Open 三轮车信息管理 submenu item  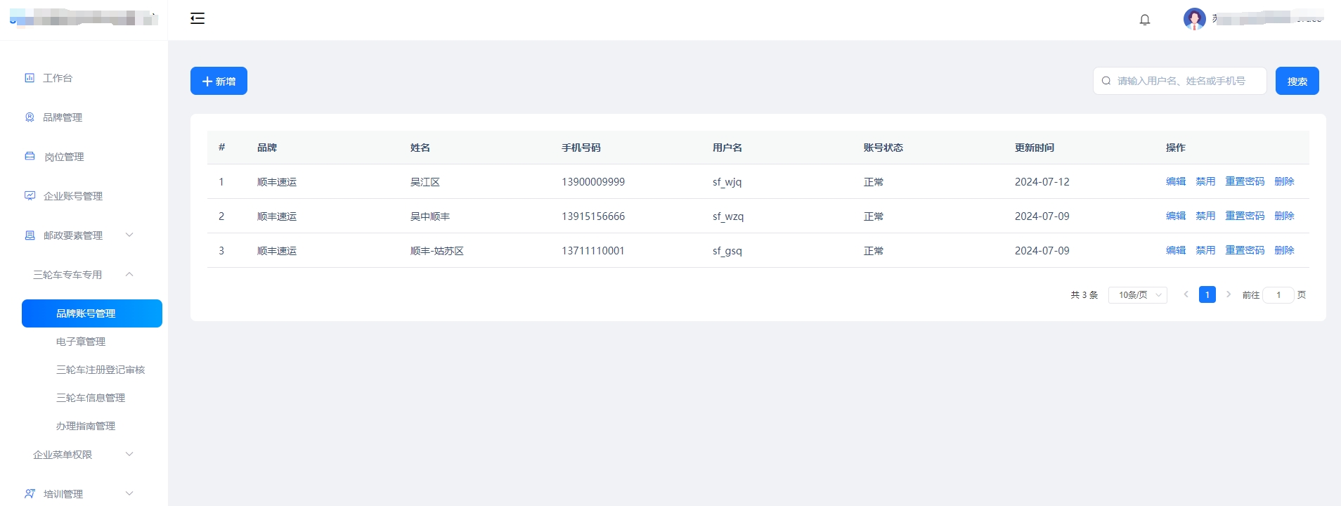coord(91,398)
